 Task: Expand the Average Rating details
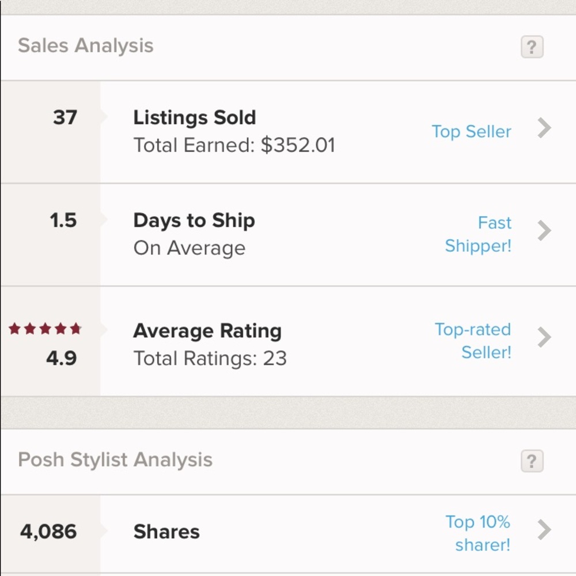tap(544, 338)
